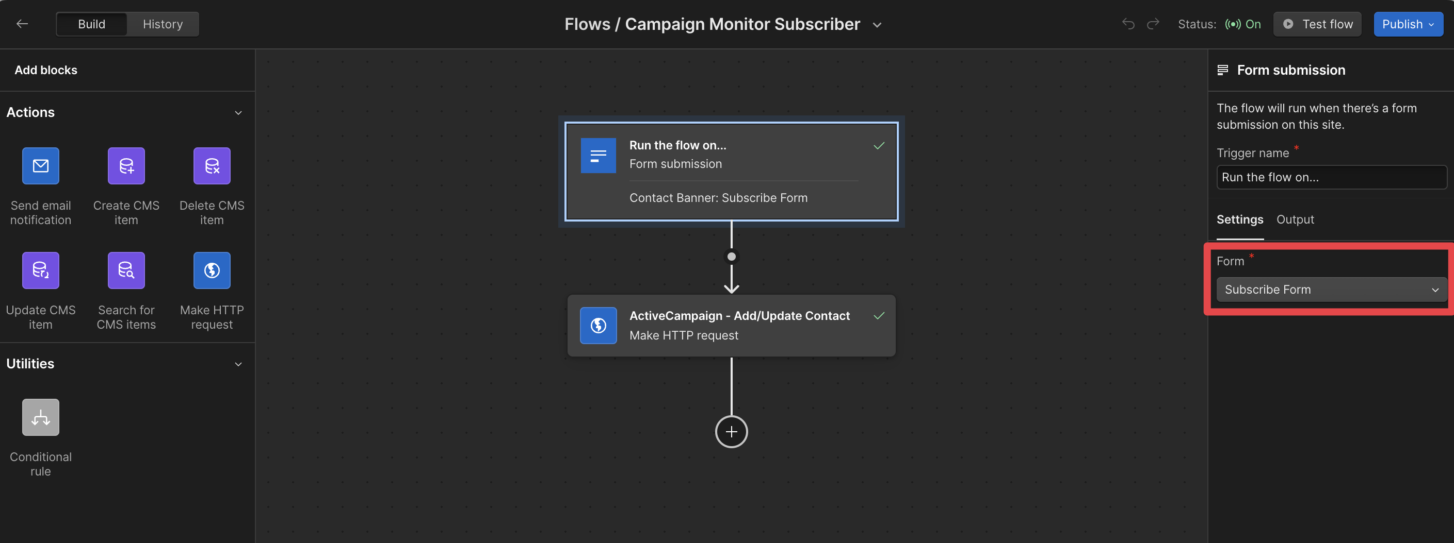The height and width of the screenshot is (543, 1454).
Task: Run Test flow
Action: (1317, 24)
